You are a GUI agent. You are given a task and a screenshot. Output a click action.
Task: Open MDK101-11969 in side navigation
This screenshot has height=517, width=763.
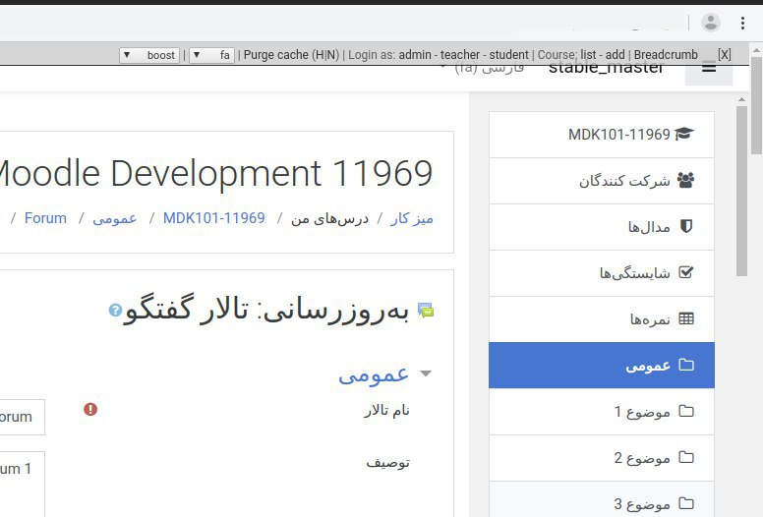(602, 135)
